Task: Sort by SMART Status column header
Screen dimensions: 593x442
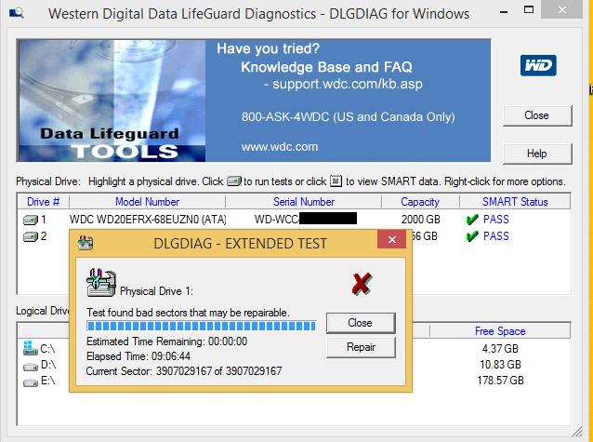Action: pos(515,202)
